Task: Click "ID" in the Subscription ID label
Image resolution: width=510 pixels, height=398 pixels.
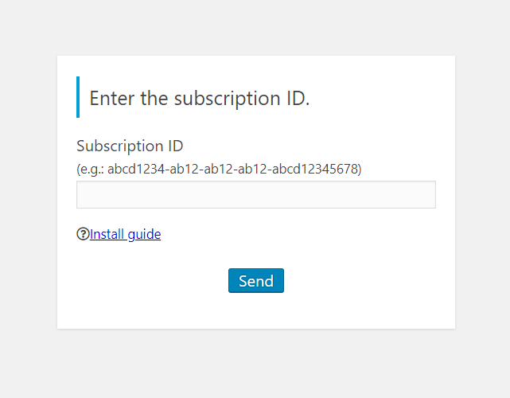Action: point(176,146)
